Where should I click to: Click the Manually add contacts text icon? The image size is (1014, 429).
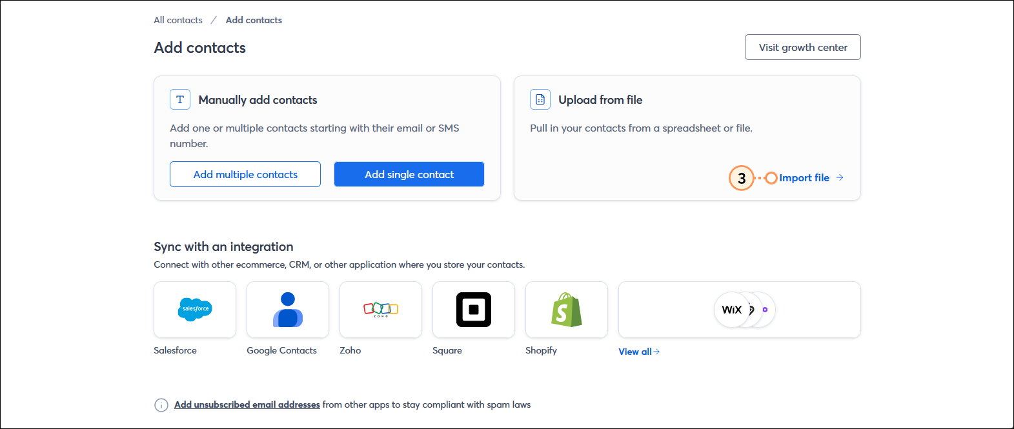tap(180, 99)
